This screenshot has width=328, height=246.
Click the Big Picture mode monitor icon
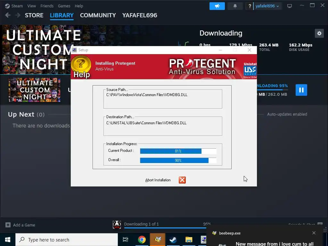click(290, 6)
